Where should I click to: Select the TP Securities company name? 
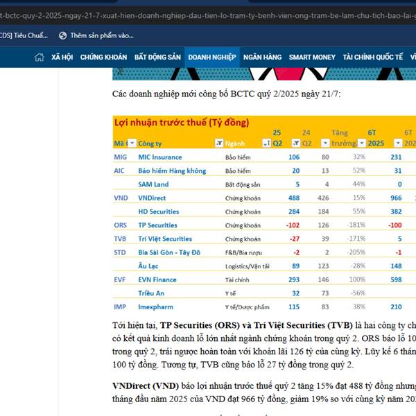pos(157,225)
